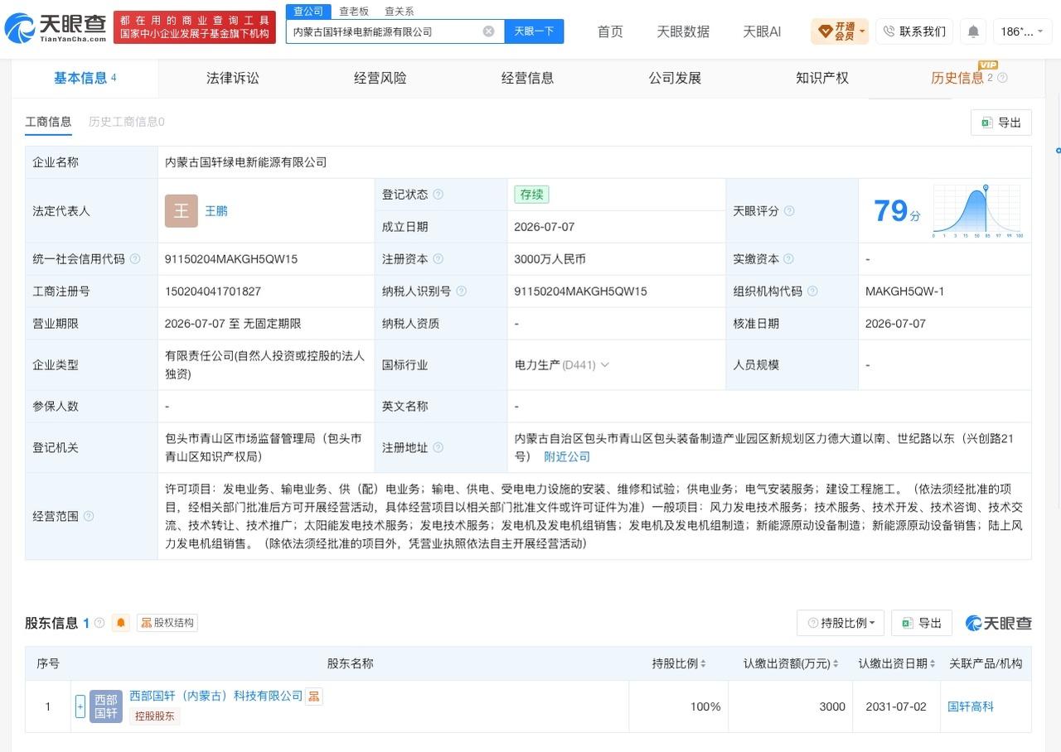1061x752 pixels.
Task: Open the 186 account menu
Action: (x=1023, y=31)
